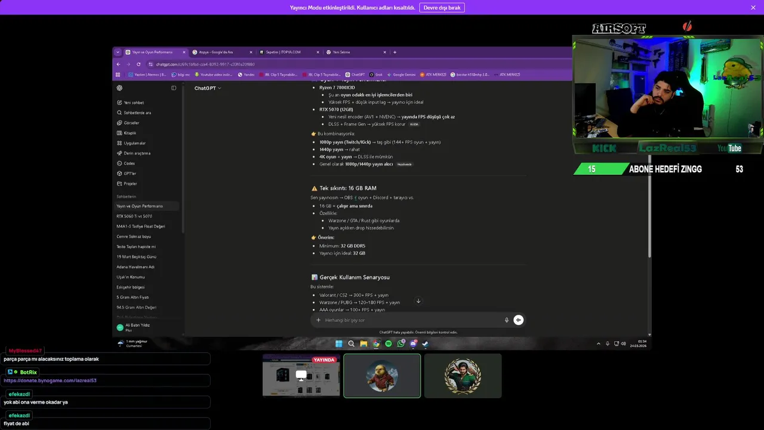Image resolution: width=764 pixels, height=430 pixels.
Task: Click the ChatGPT logo in the sidebar
Action: [x=119, y=88]
